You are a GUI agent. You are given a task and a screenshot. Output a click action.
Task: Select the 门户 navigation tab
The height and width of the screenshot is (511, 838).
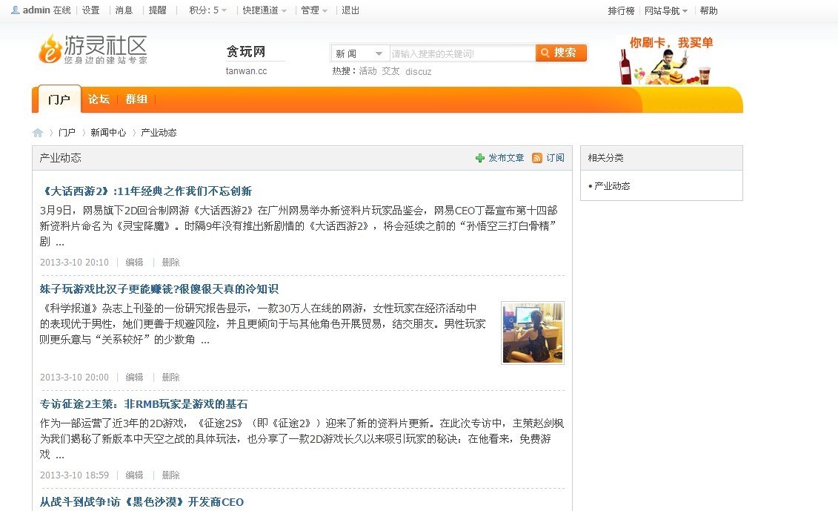[x=59, y=99]
